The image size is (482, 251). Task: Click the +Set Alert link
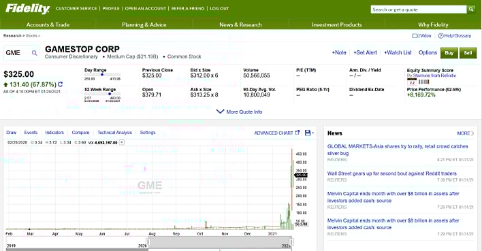click(365, 53)
